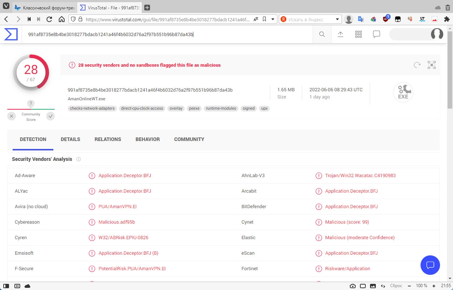Expand the Yandex search engine dropdown

338,19
